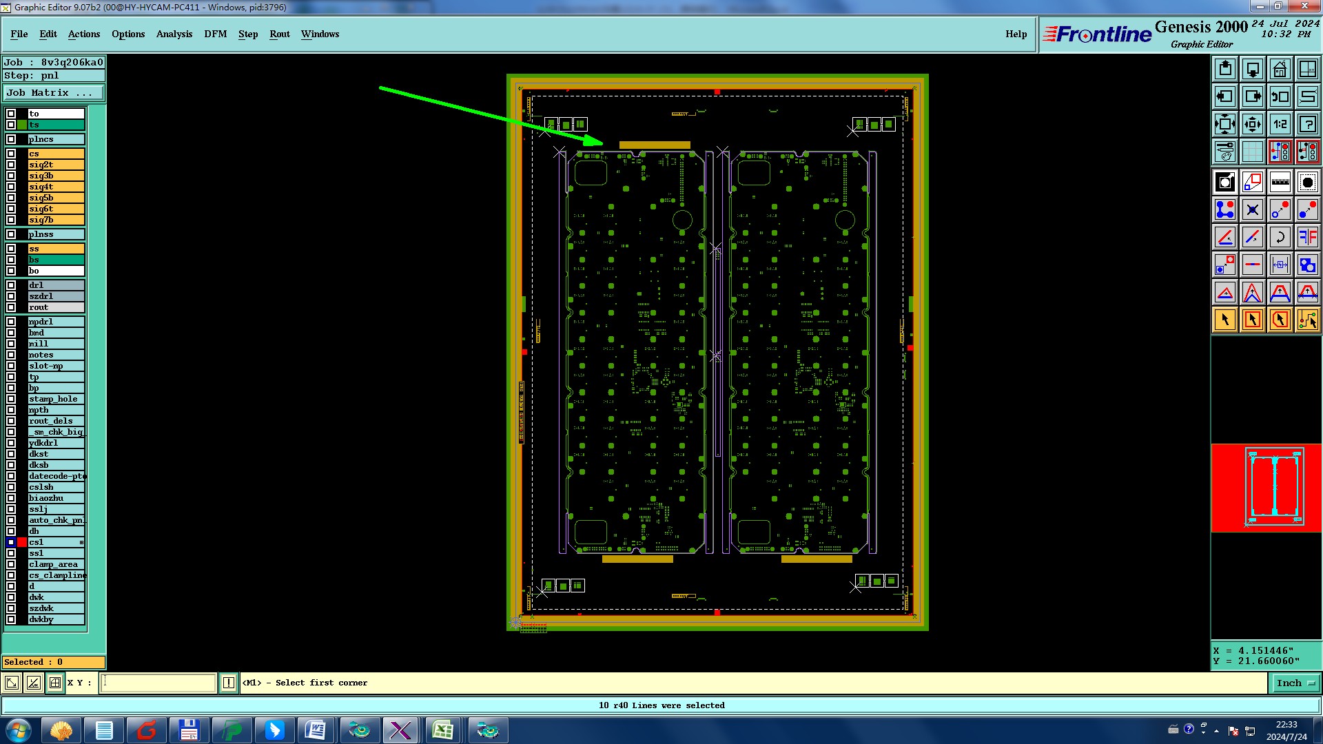Select the ruler measurement tool
1323x744 pixels.
[1280, 182]
